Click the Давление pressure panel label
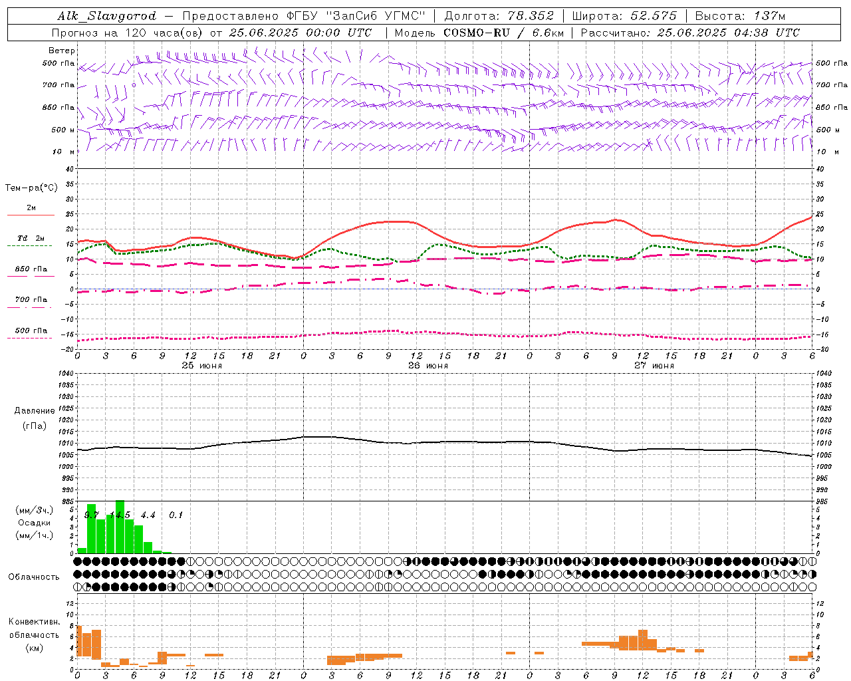This screenshot has height=681, width=851. pyautogui.click(x=35, y=411)
